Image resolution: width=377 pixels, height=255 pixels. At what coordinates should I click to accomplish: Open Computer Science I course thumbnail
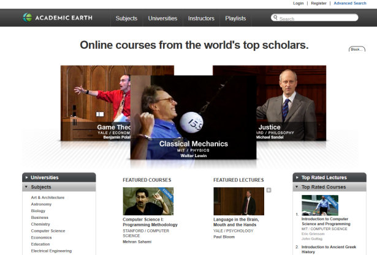click(x=148, y=201)
